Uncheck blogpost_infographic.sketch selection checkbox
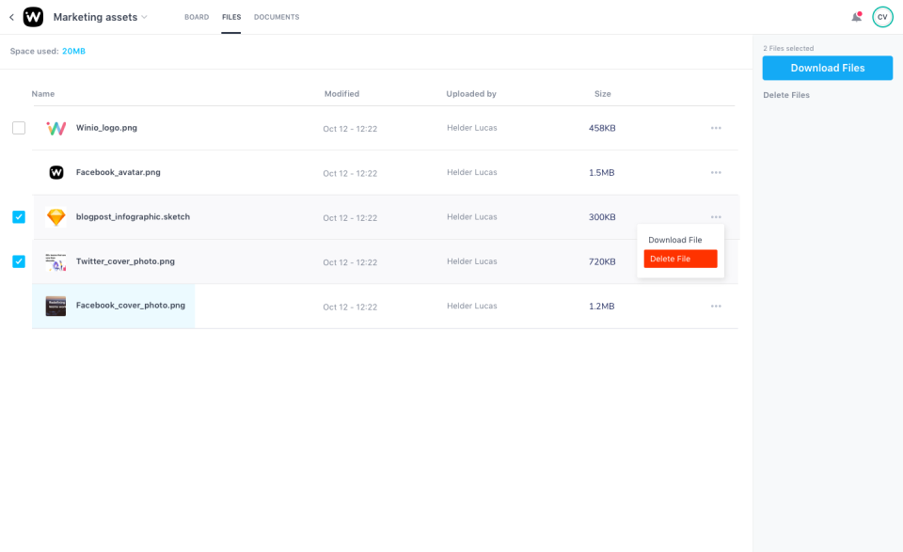 pyautogui.click(x=18, y=216)
